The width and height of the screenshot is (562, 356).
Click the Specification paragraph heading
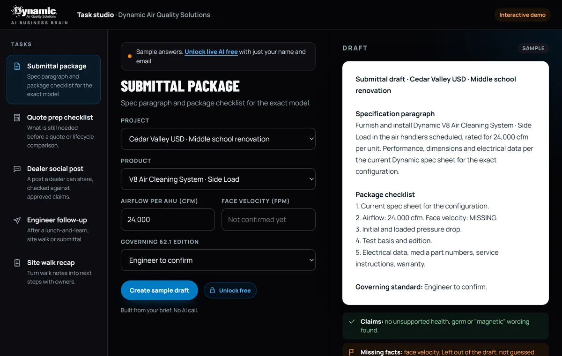(395, 114)
